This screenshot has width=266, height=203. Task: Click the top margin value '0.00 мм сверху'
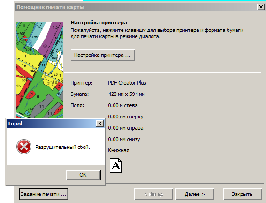point(126,117)
